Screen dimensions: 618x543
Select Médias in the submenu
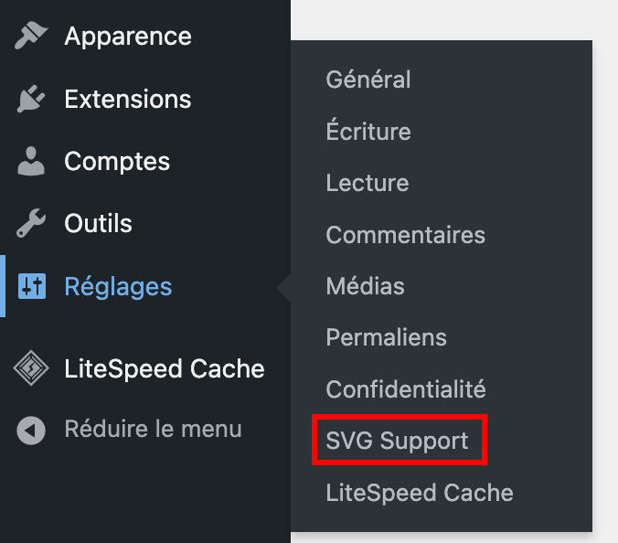tap(365, 286)
